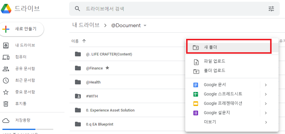Click the new folder icon in the menu
Viewport: 285px width, 134px height.
point(196,48)
